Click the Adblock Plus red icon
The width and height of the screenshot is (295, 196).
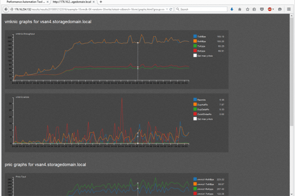(270, 9)
